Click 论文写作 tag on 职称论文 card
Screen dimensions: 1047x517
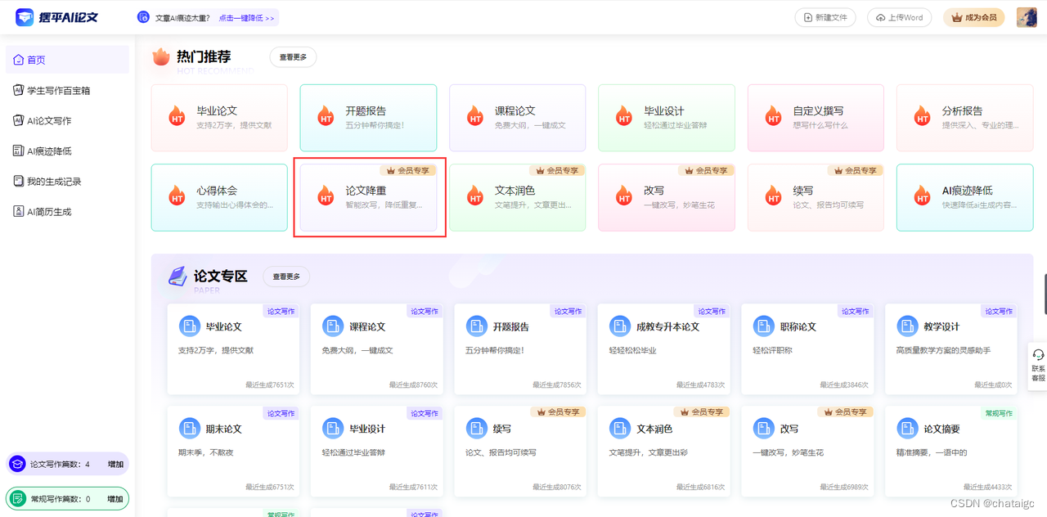[855, 311]
